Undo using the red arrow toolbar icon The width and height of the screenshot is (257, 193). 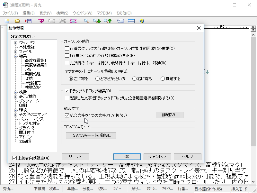[41, 21]
